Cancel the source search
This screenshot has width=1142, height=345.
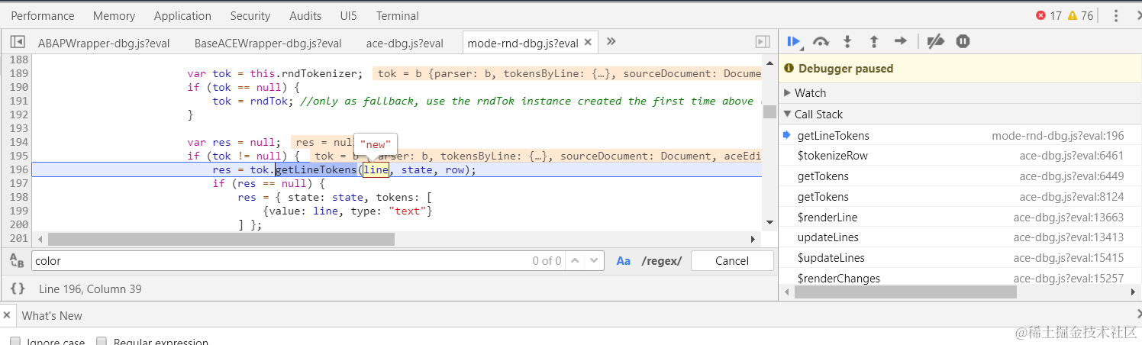point(732,261)
